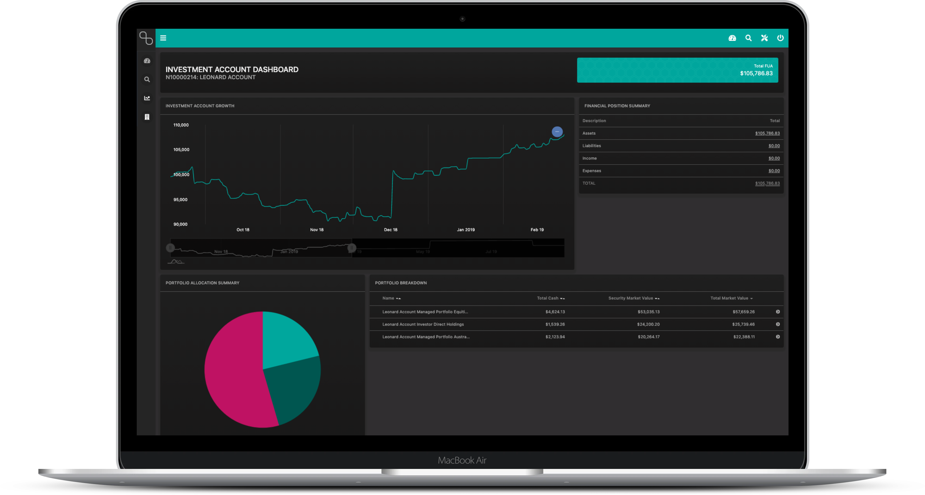Sort by Total Market Value column
This screenshot has width=925, height=495.
click(731, 298)
